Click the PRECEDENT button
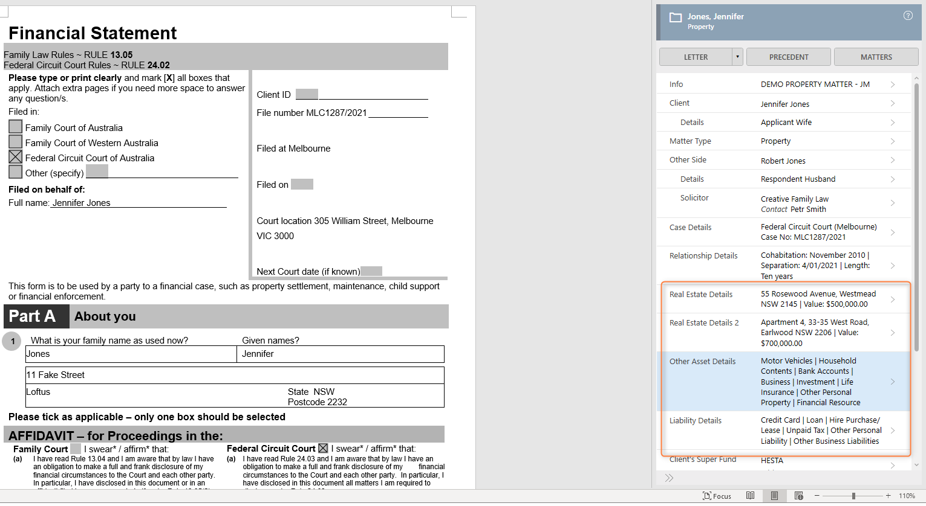 pyautogui.click(x=789, y=57)
